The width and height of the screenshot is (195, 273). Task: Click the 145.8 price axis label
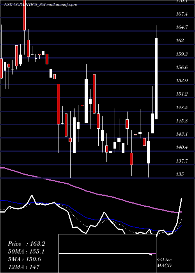click(x=182, y=121)
